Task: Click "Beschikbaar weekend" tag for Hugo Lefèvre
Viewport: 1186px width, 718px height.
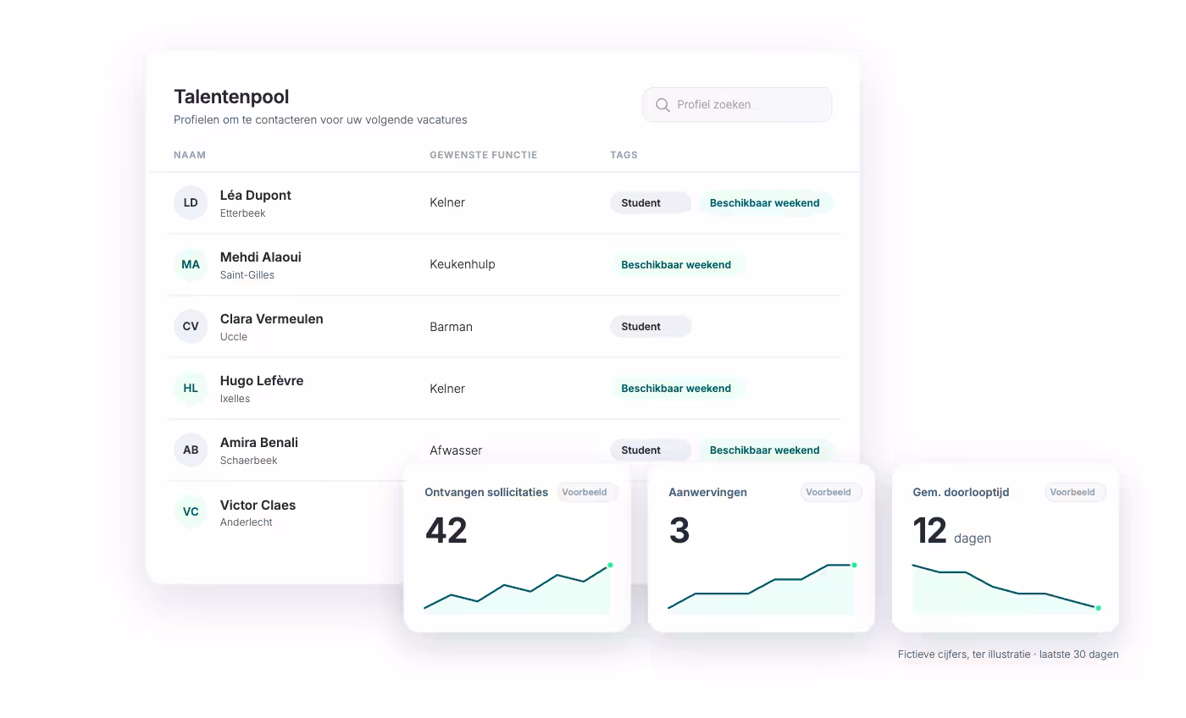Action: [x=677, y=389]
